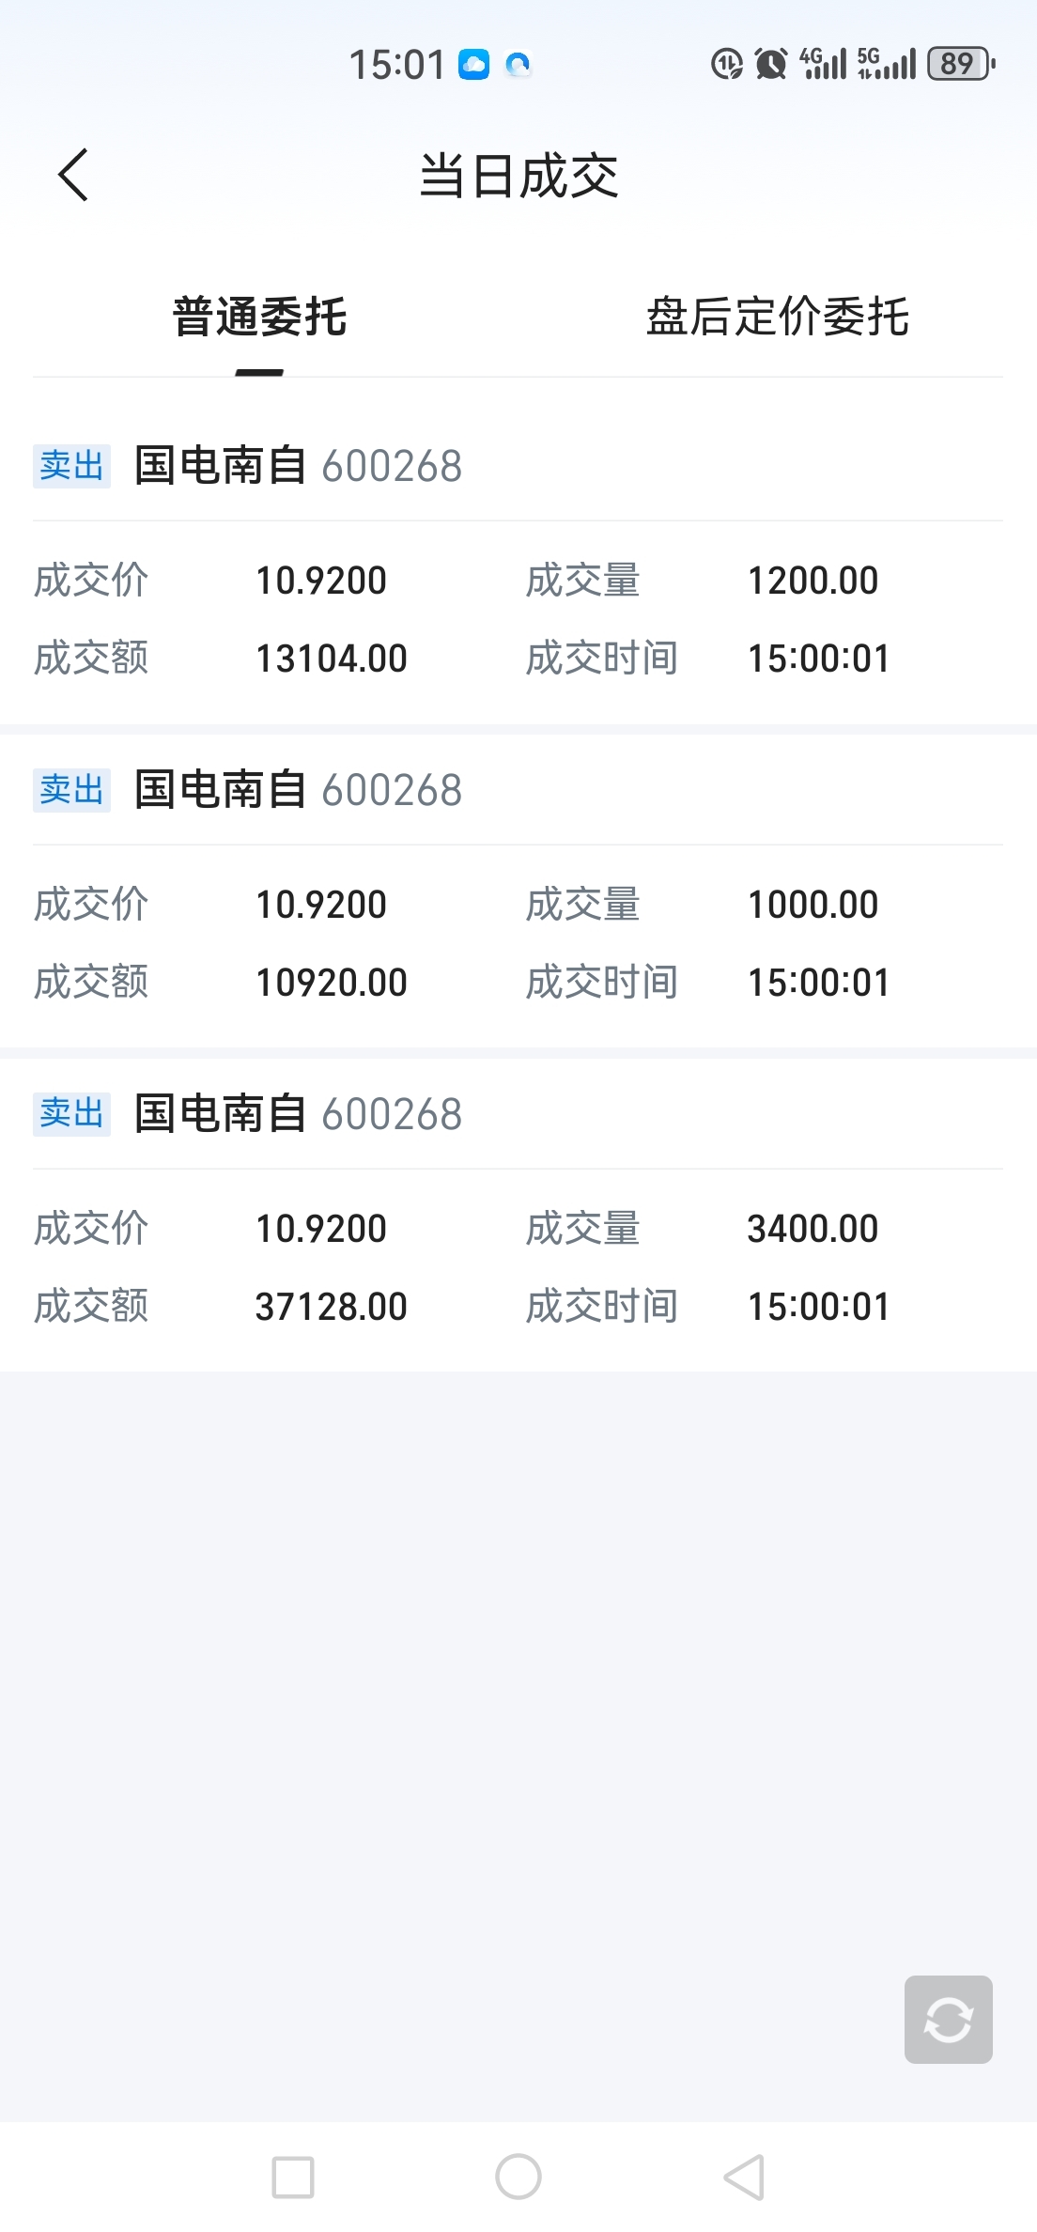1037x2232 pixels.
Task: Select the 13104.00 成交额 value
Action: [x=332, y=659]
